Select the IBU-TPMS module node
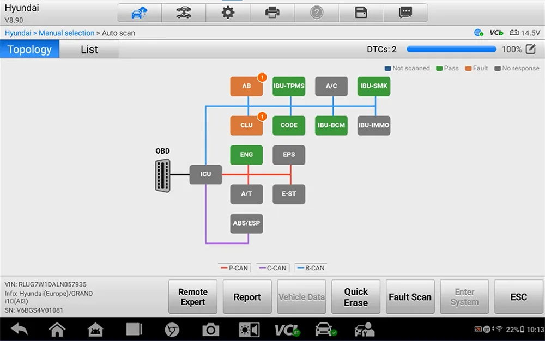The image size is (545, 341). 289,86
